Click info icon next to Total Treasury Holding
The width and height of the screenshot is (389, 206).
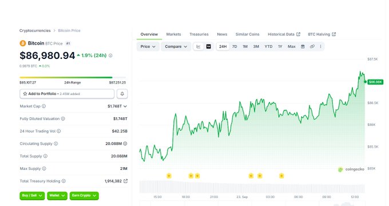[63, 181]
